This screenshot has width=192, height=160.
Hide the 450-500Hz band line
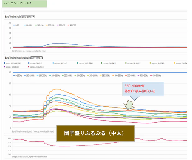click(x=156, y=75)
